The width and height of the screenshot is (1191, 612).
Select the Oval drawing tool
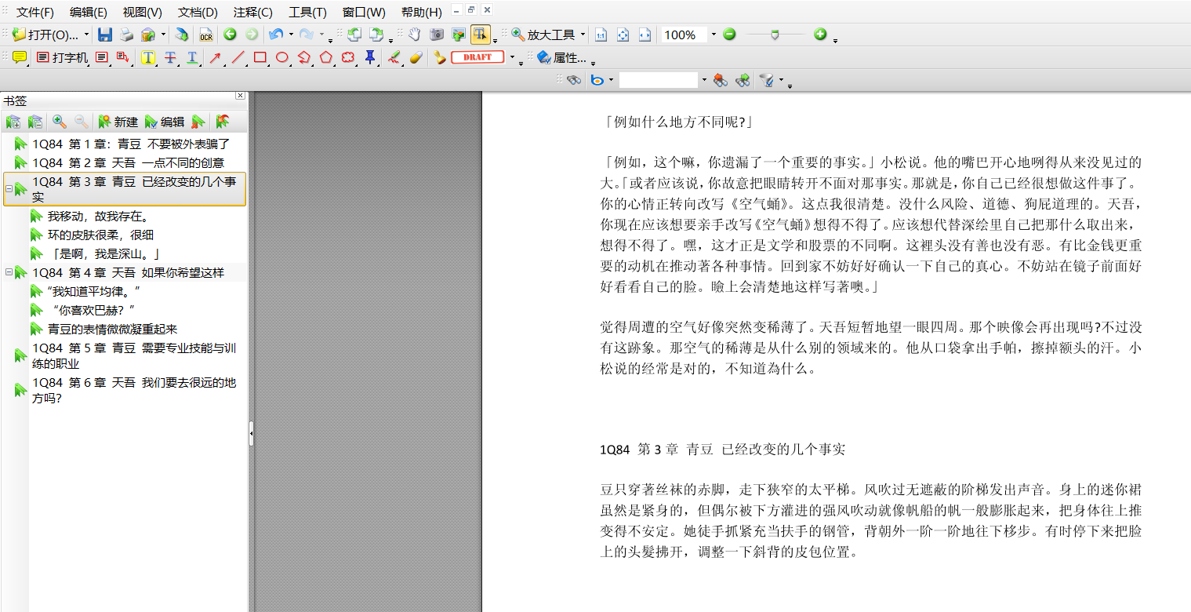click(282, 57)
